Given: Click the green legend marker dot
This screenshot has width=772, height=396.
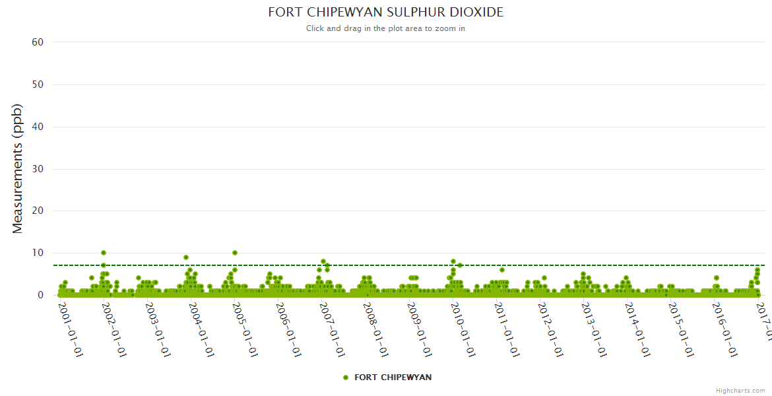Looking at the screenshot, I should click(x=346, y=378).
